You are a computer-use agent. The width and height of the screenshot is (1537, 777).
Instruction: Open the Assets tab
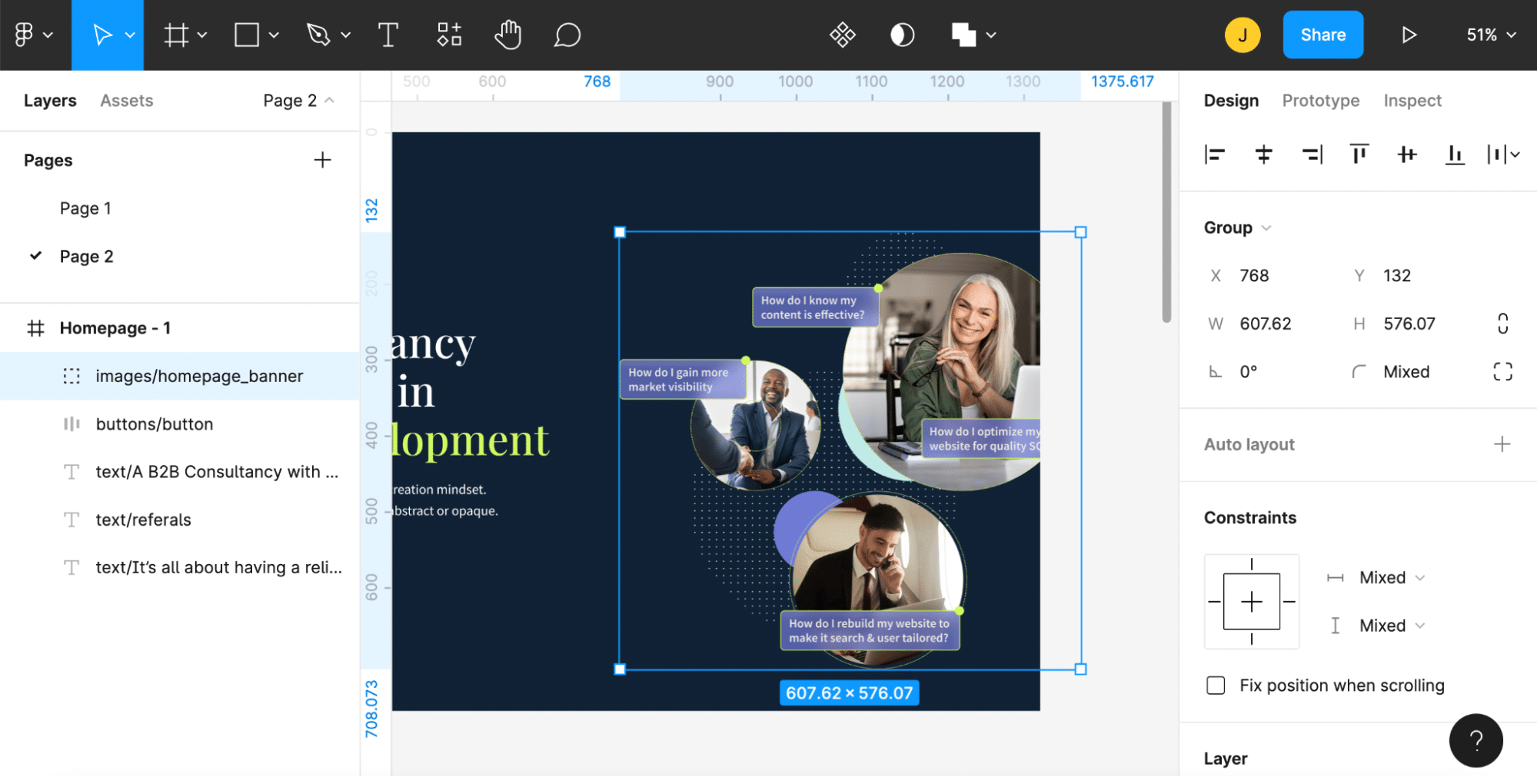click(x=126, y=101)
